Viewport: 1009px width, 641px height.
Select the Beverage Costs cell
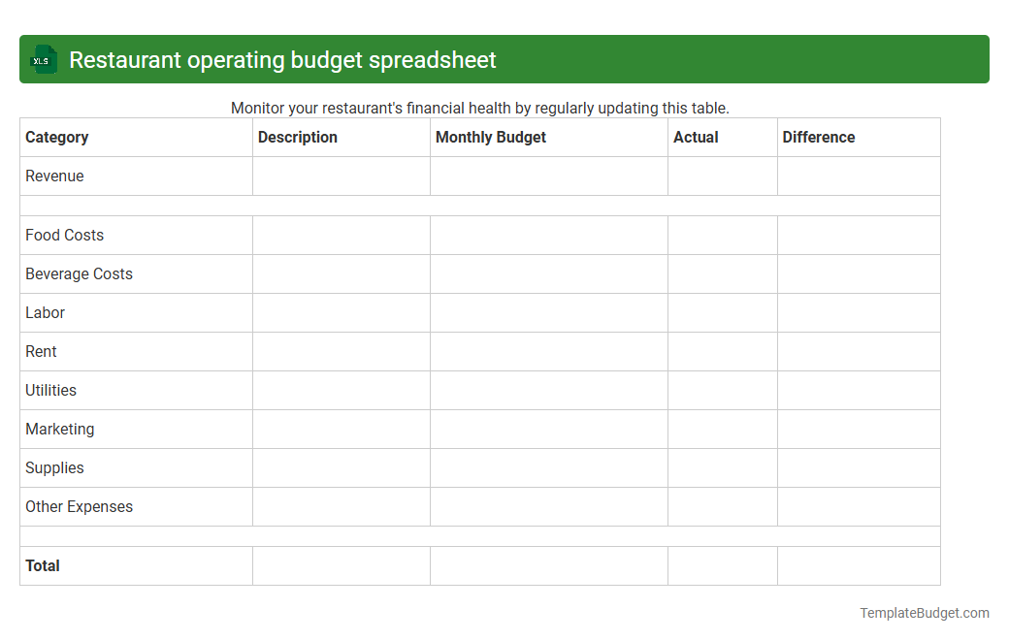[79, 273]
